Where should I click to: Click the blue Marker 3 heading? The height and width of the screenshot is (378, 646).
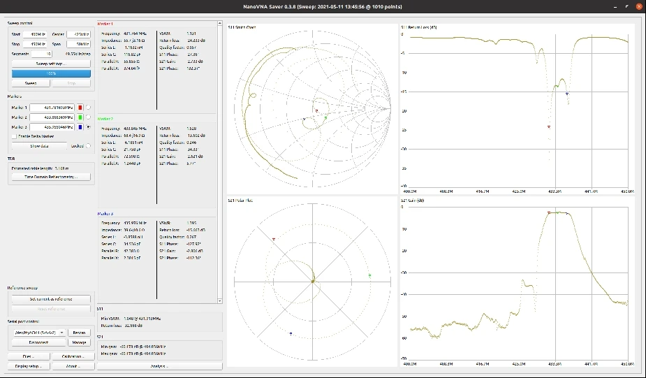105,214
